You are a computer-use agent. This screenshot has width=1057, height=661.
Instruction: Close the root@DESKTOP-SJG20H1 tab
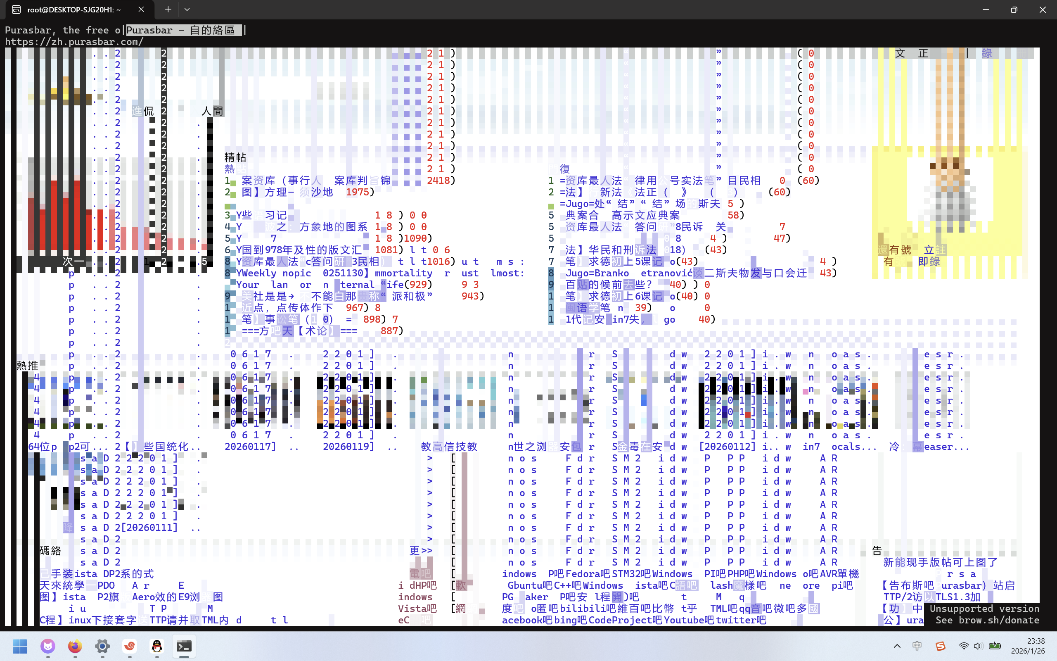point(141,9)
